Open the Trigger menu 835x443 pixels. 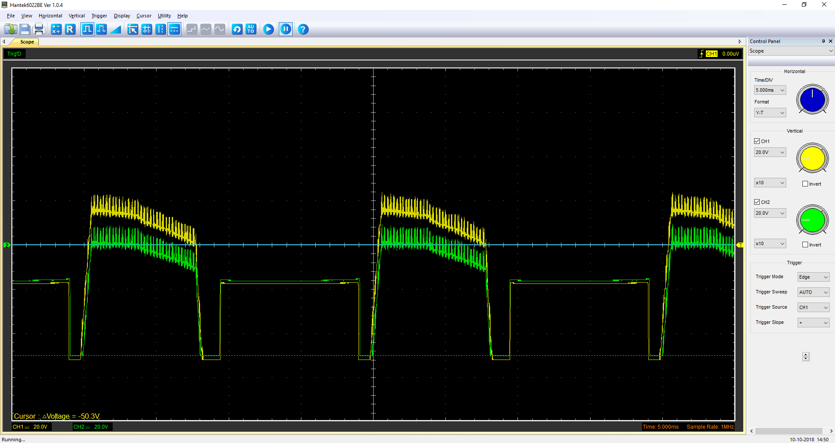(x=99, y=16)
